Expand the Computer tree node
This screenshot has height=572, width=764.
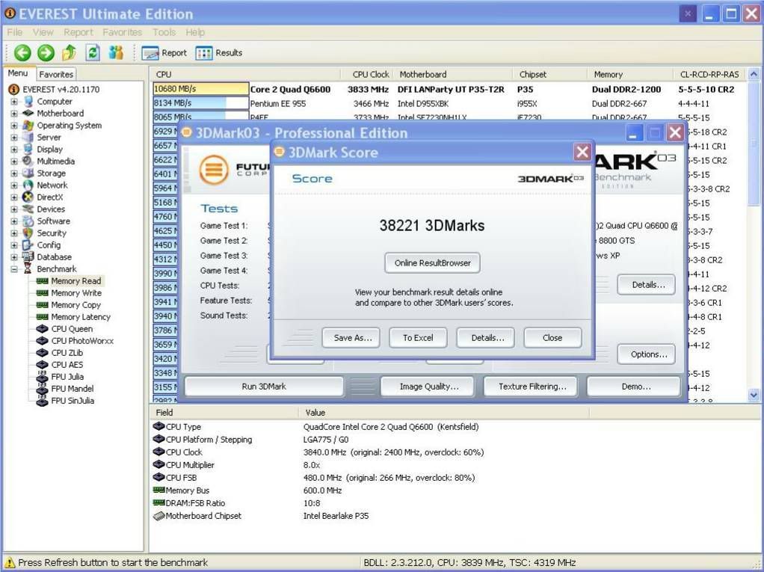tap(13, 102)
